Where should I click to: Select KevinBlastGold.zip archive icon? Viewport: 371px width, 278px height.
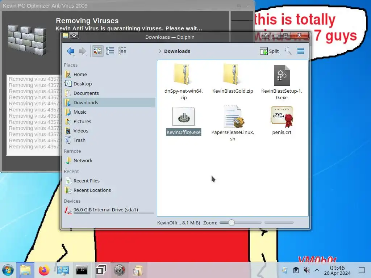(x=231, y=74)
